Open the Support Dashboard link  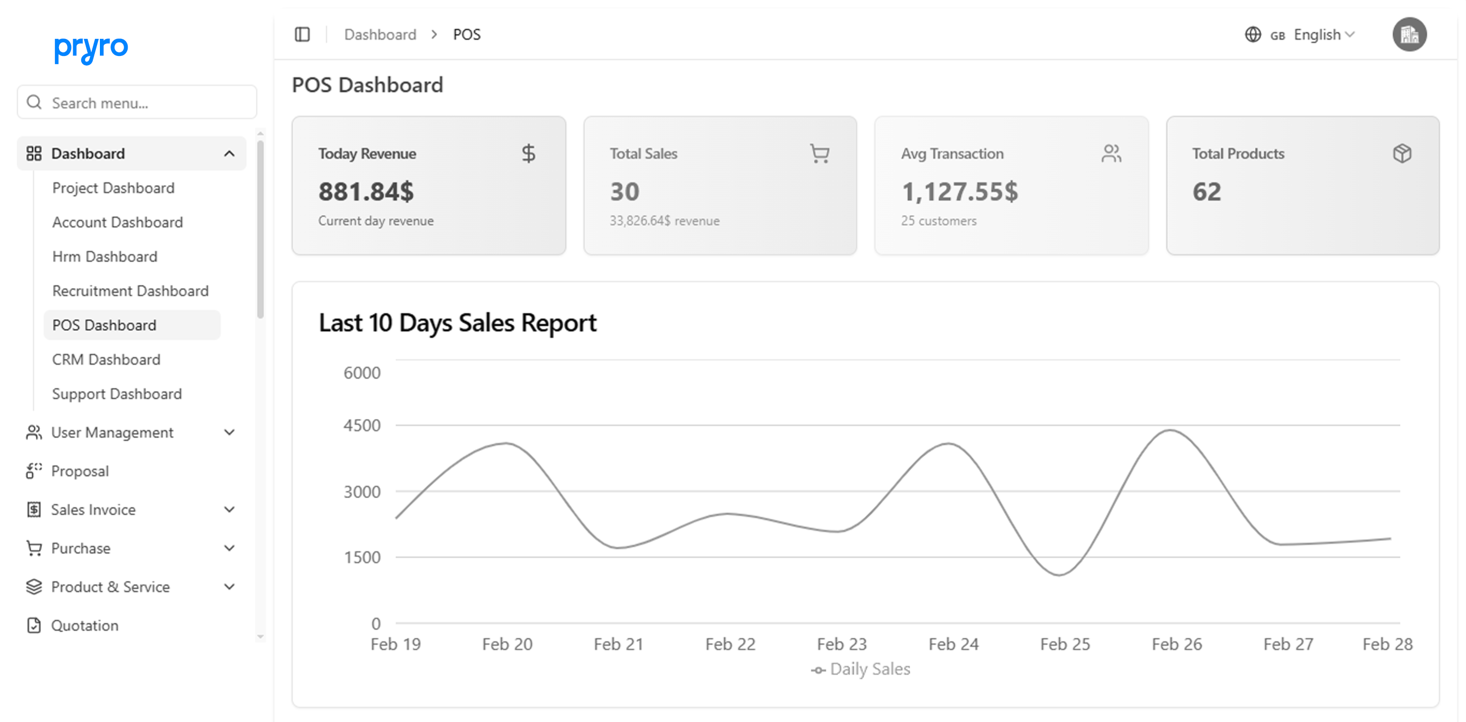(117, 394)
